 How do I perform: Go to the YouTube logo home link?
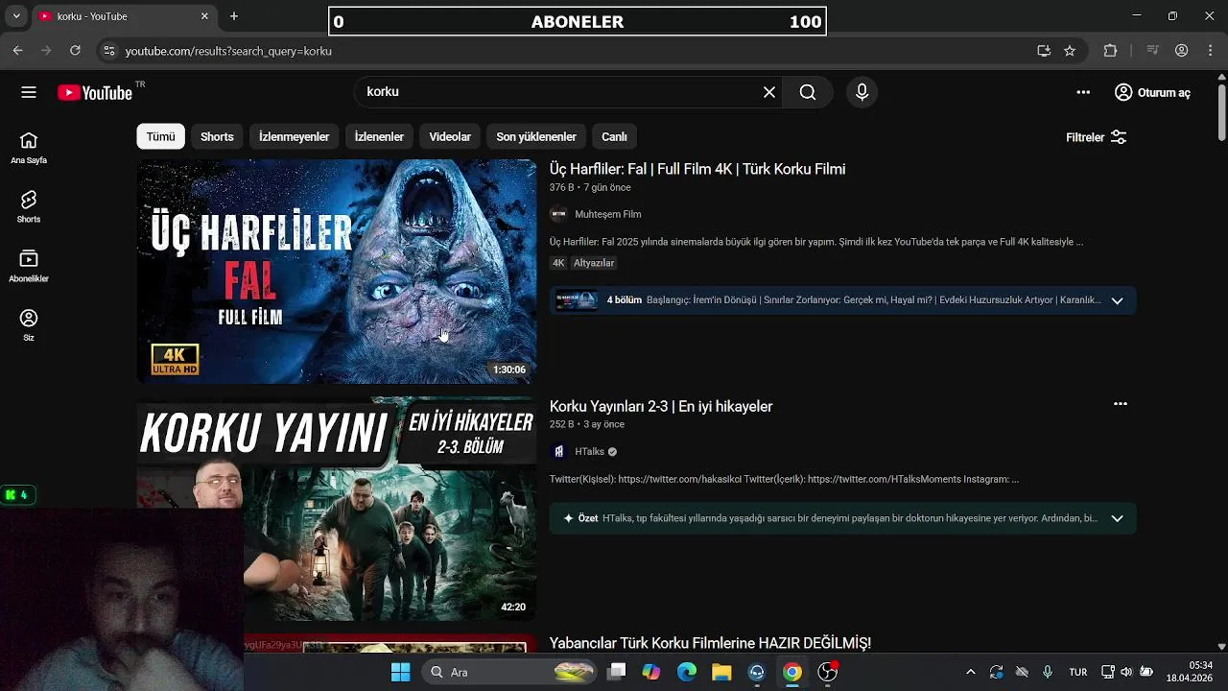tap(95, 92)
